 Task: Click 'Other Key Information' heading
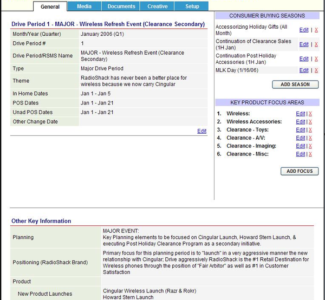(41, 221)
